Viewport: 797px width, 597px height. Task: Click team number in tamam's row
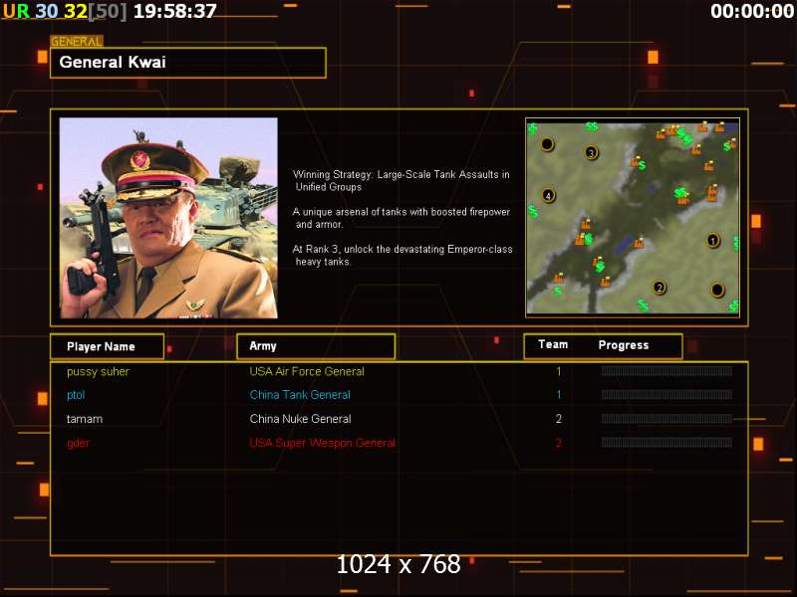tap(559, 419)
